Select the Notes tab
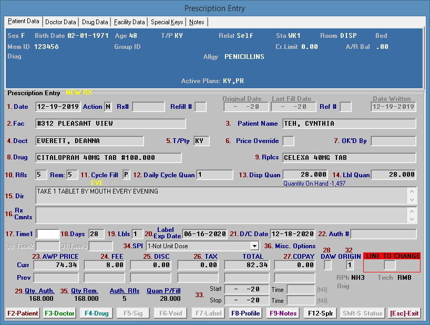This screenshot has height=325, width=430. point(197,22)
